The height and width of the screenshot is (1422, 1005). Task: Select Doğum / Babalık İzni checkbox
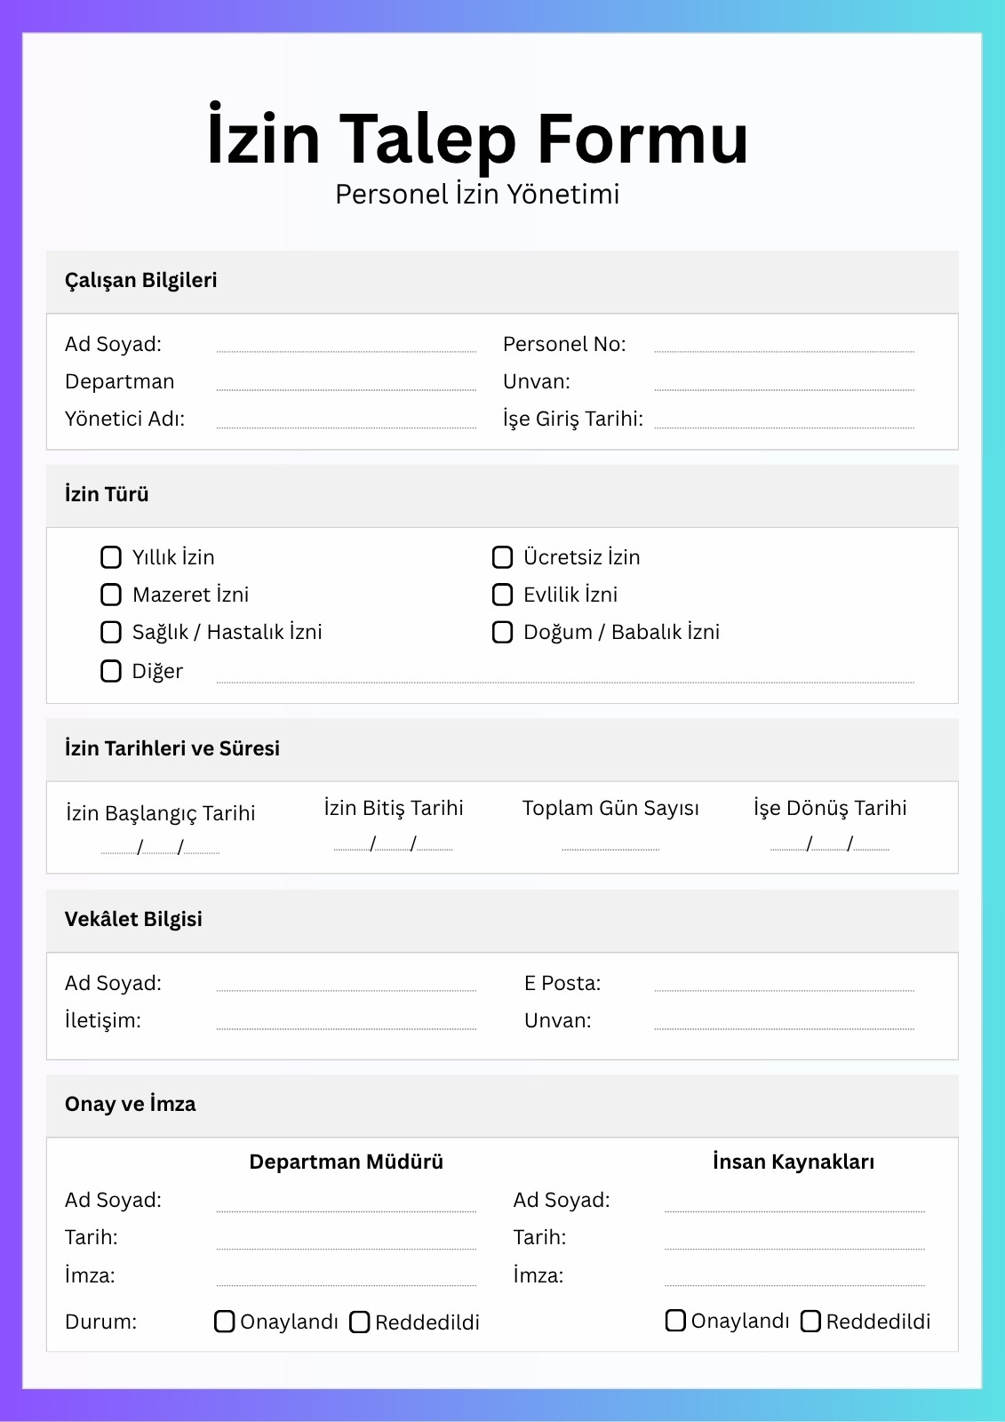503,632
